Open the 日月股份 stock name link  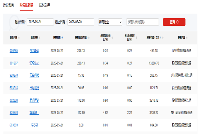[35, 88]
